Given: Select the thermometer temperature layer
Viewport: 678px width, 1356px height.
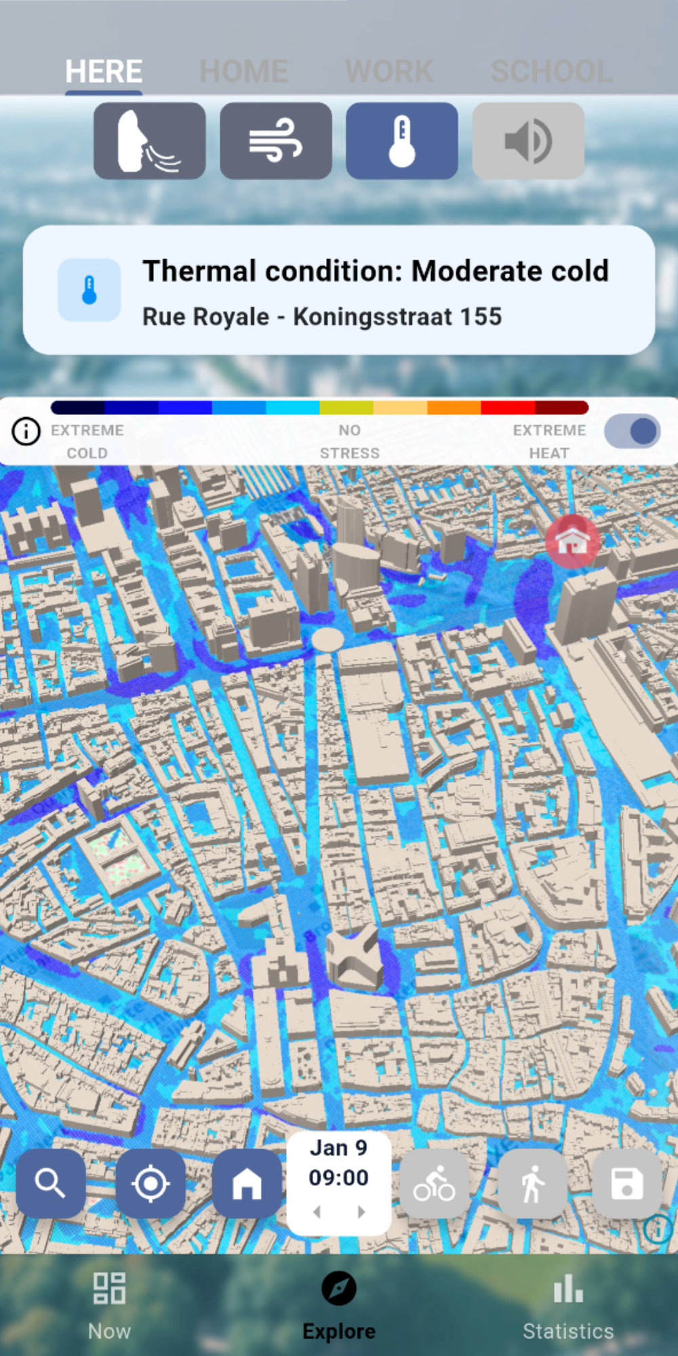Looking at the screenshot, I should (402, 141).
